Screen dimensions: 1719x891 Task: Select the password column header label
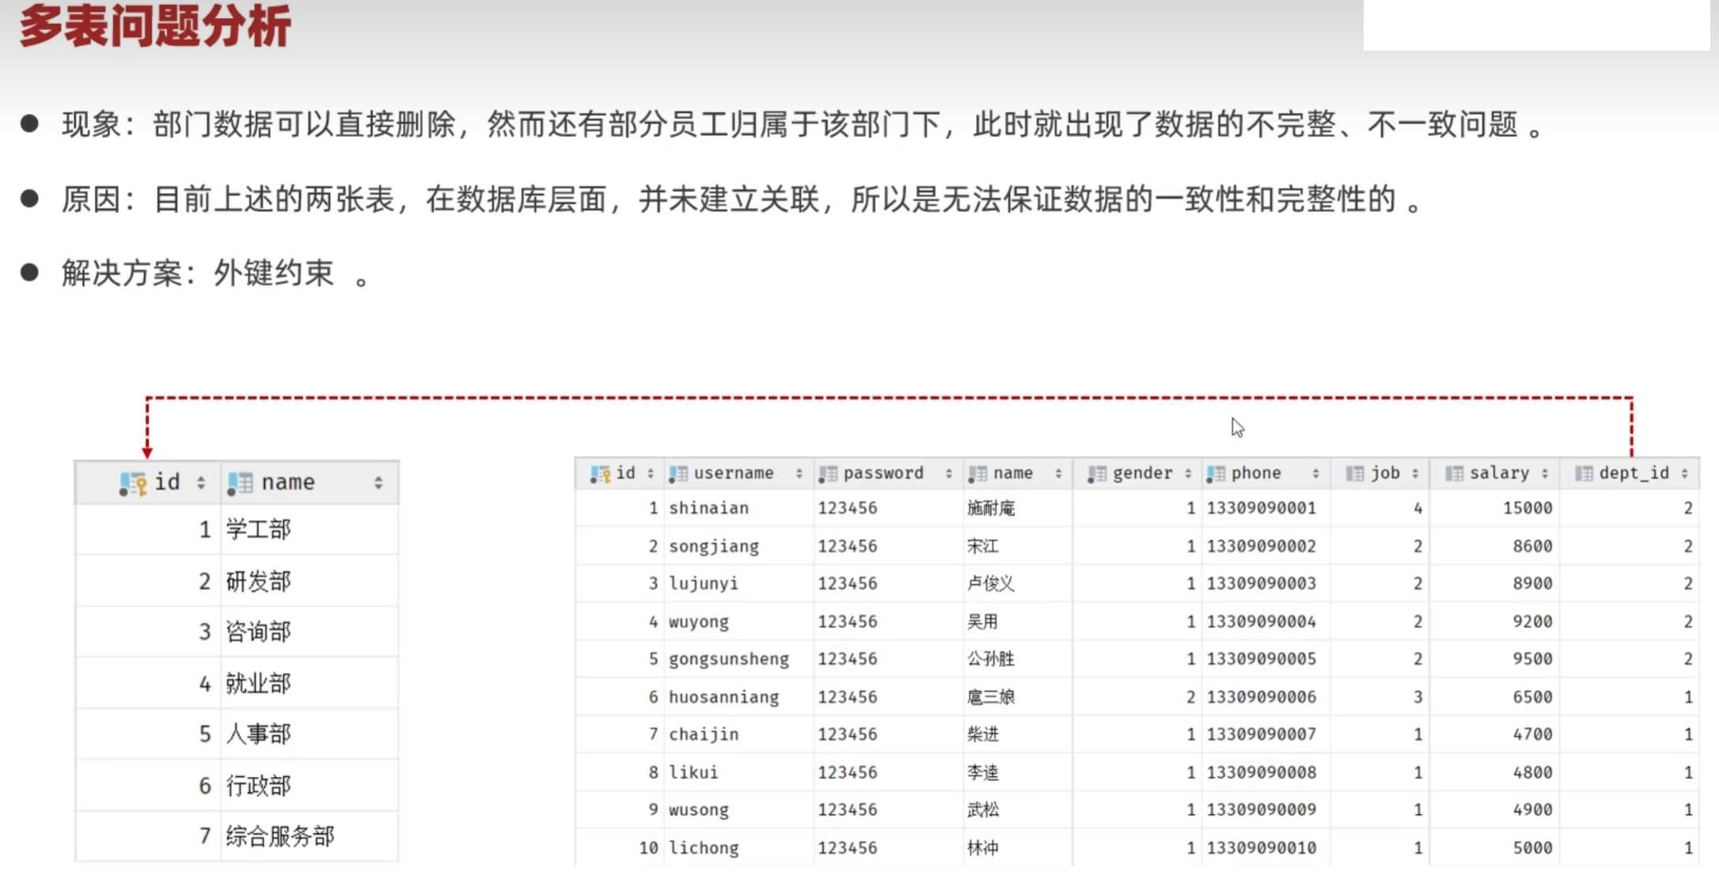(883, 472)
